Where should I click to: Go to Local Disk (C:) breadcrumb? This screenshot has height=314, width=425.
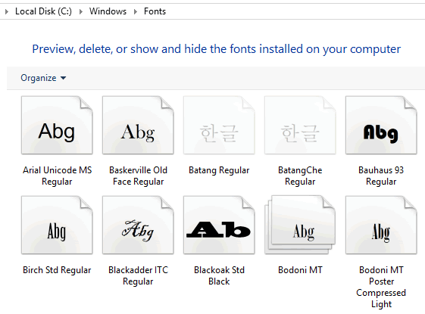(43, 11)
